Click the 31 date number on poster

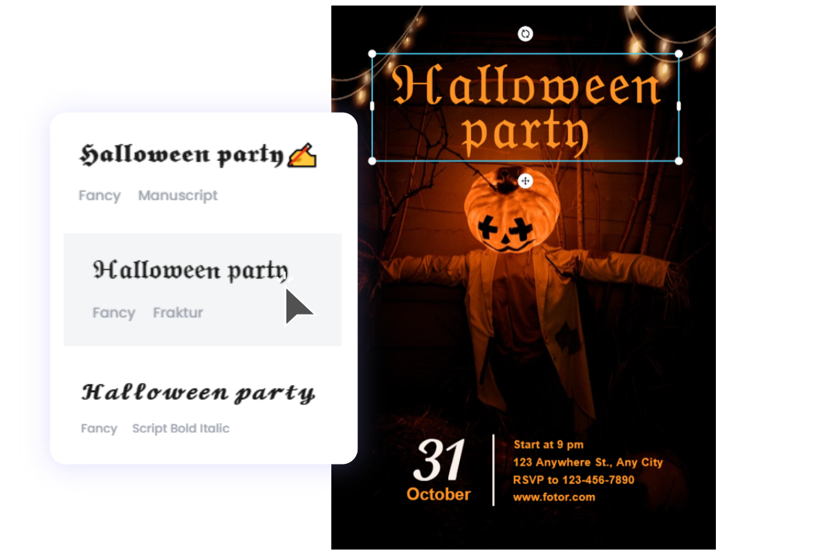click(x=439, y=460)
